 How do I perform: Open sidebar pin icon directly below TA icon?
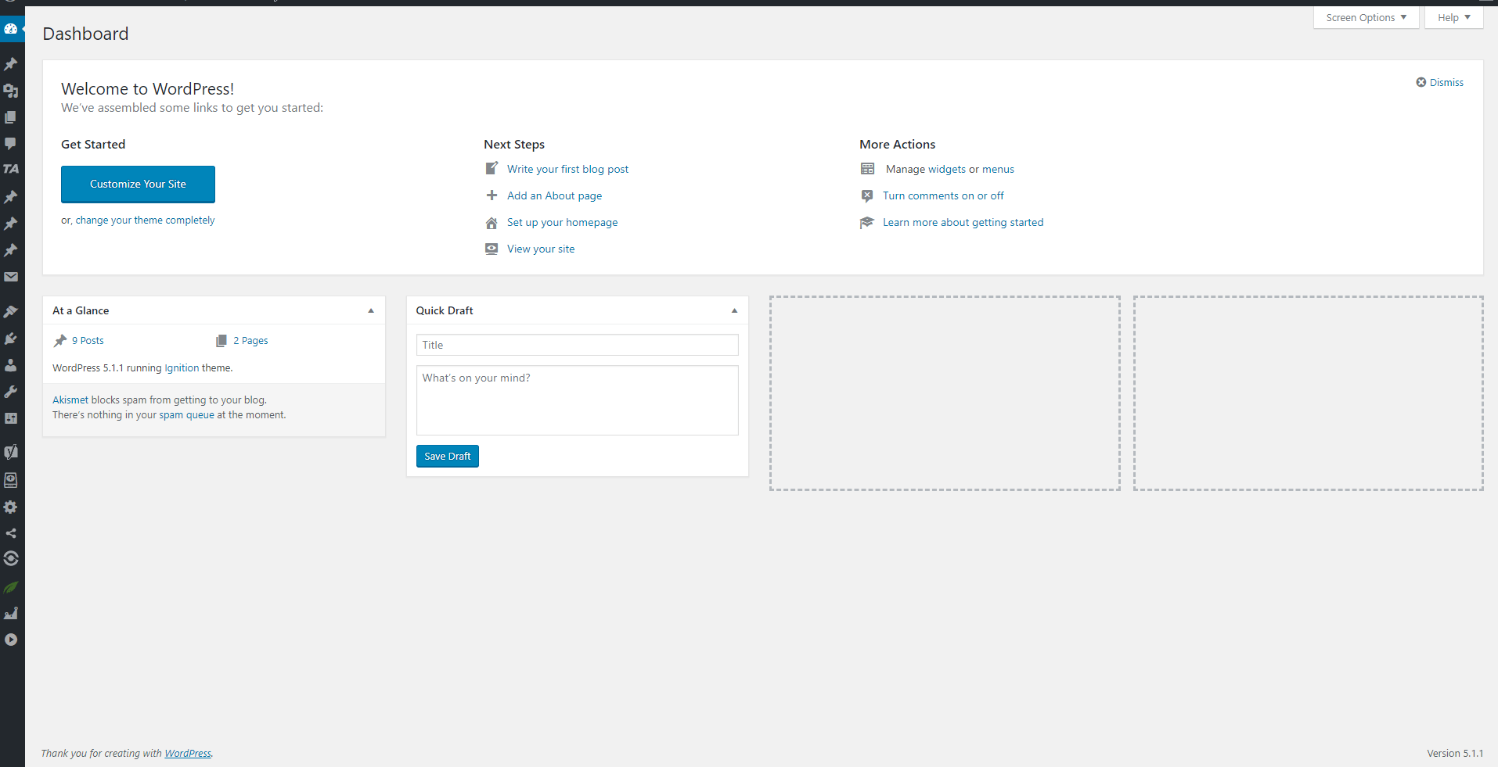click(x=11, y=197)
